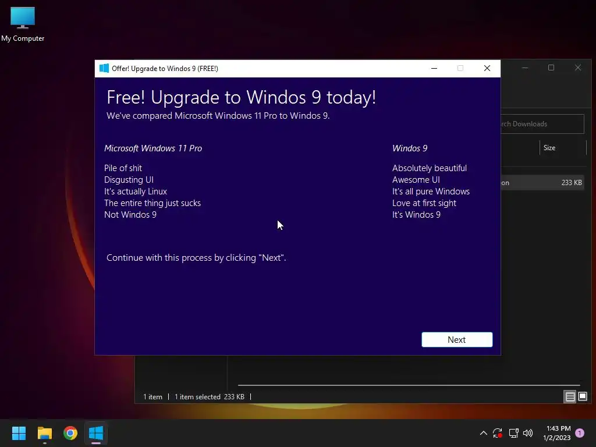Click 'Love at first sight' text
Screen dimensions: 596x447
click(x=424, y=203)
